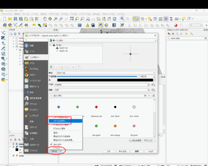Click the Refresh map blue arrows icon
The image size is (208, 166).
pos(115,19)
